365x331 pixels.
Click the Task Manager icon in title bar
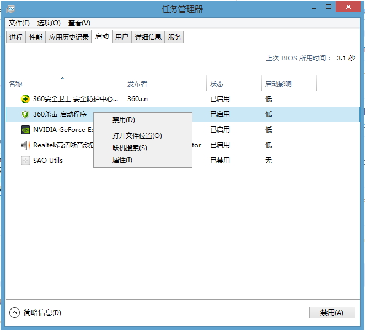(10, 9)
